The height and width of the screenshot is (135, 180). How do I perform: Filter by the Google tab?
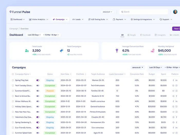click(x=132, y=35)
